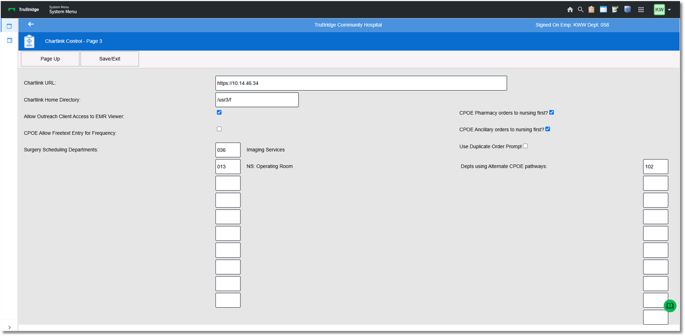The width and height of the screenshot is (685, 336).
Task: Go to the Home icon in top bar
Action: 570,9
